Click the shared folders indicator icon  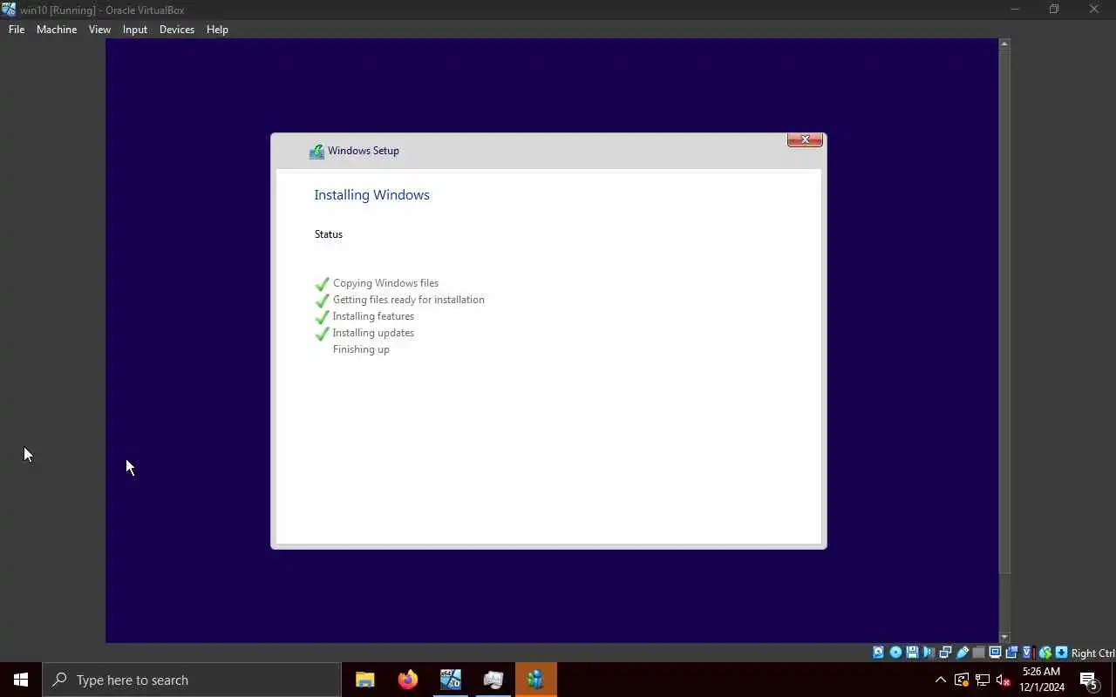click(x=978, y=653)
